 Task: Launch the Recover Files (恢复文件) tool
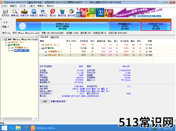click(24, 13)
